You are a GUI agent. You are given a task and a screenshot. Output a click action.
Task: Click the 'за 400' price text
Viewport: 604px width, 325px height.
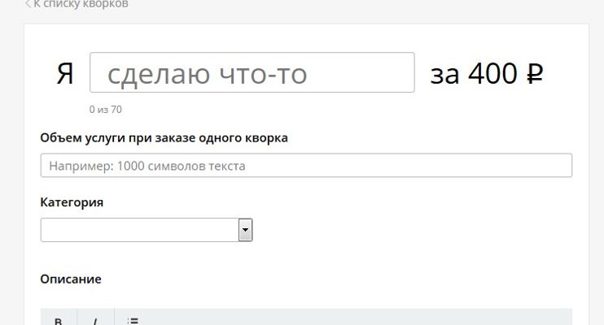tap(474, 74)
